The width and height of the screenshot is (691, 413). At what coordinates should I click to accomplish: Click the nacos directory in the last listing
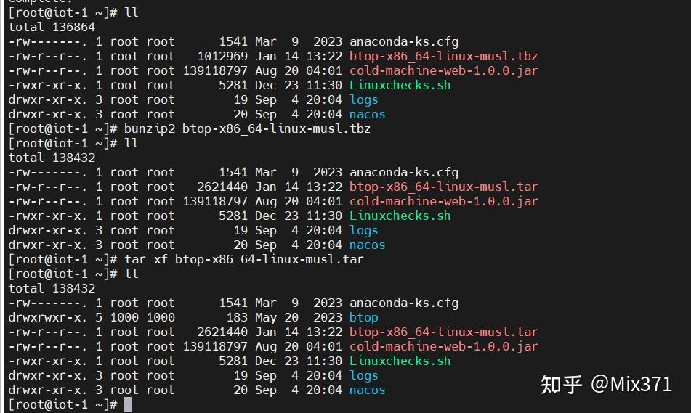click(x=367, y=390)
